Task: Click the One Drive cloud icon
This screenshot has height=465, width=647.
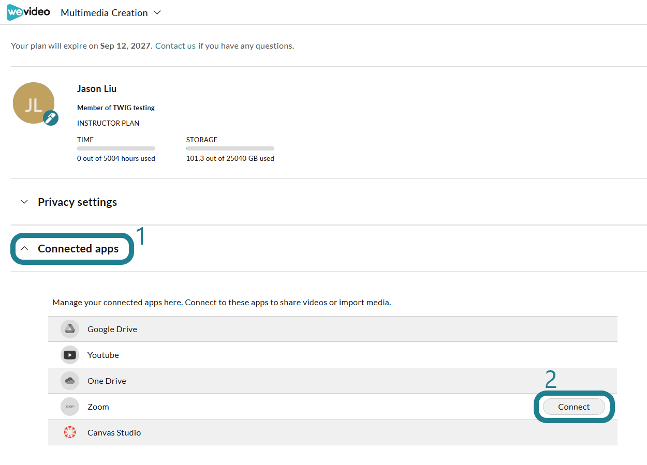Action: click(70, 381)
